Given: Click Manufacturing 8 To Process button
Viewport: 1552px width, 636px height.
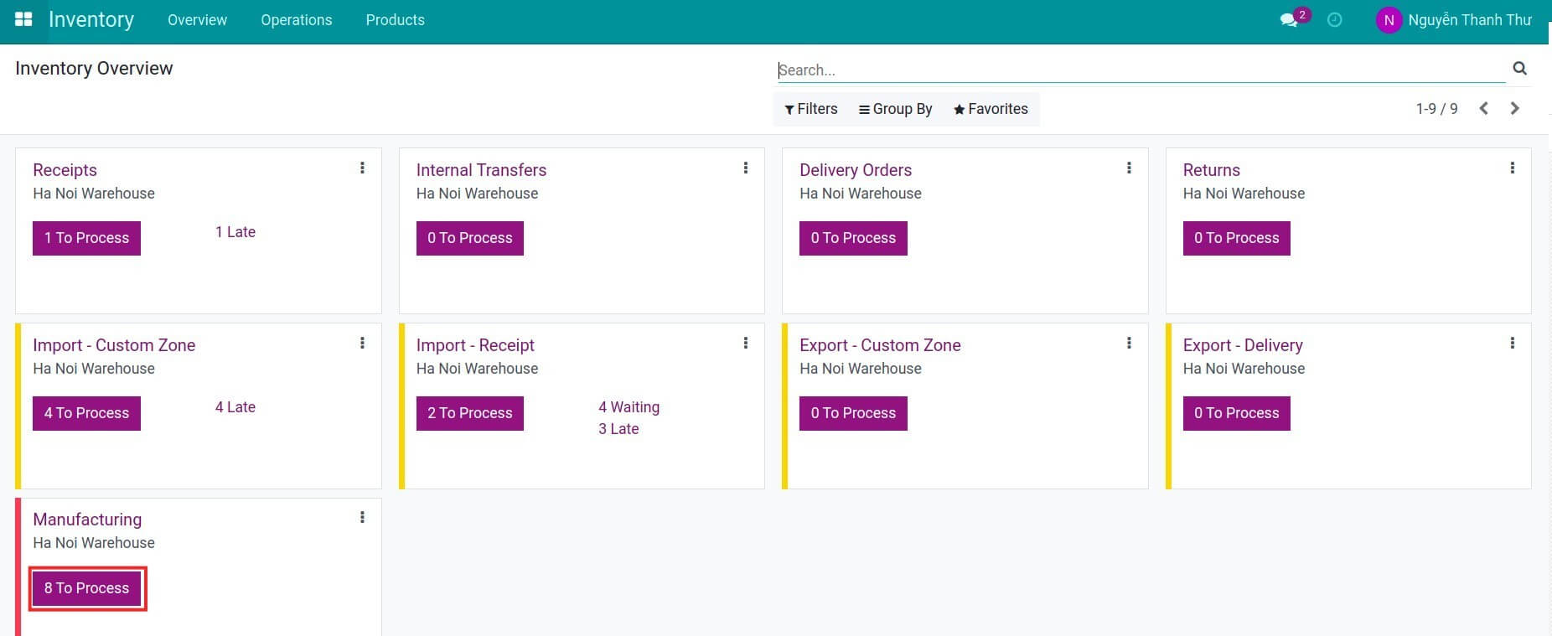Looking at the screenshot, I should 87,588.
